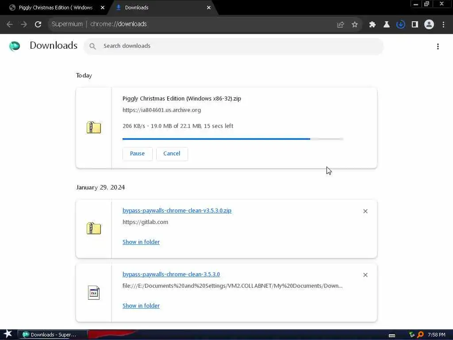
Task: Open the experiments flask icon
Action: click(x=387, y=25)
